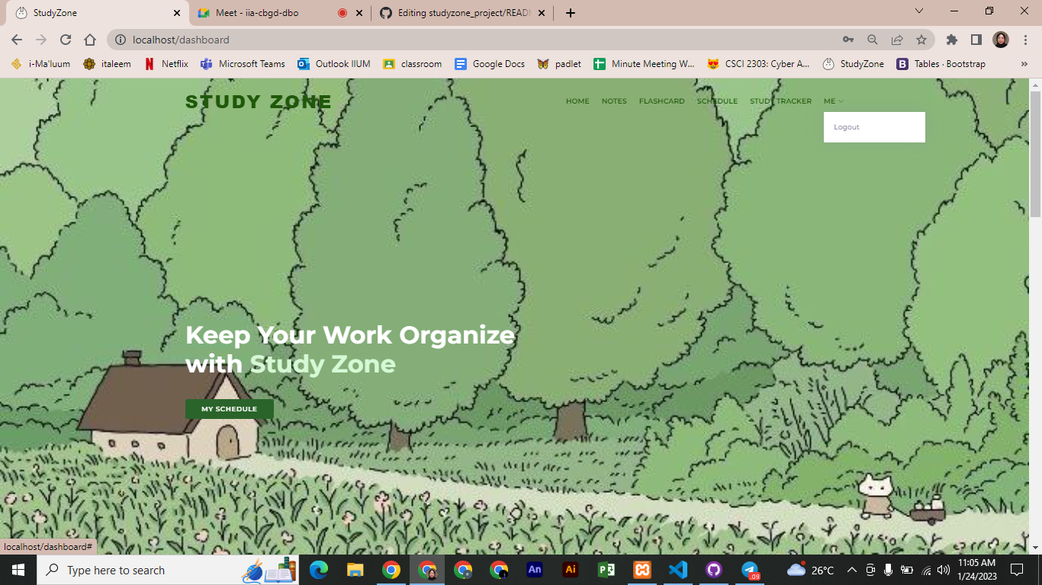
Task: Open Visual Studio Code from the taskbar
Action: (677, 570)
